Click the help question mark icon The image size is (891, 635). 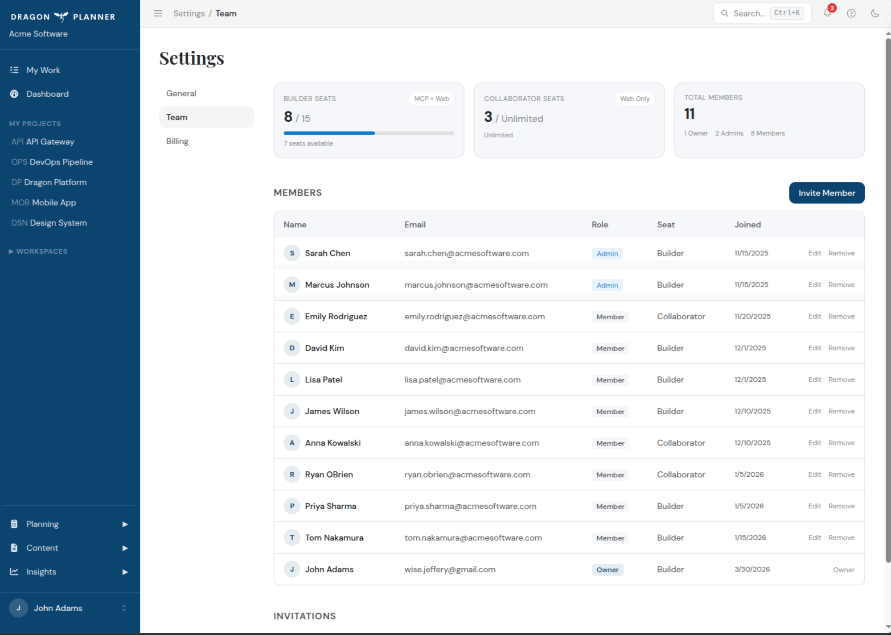coord(851,13)
